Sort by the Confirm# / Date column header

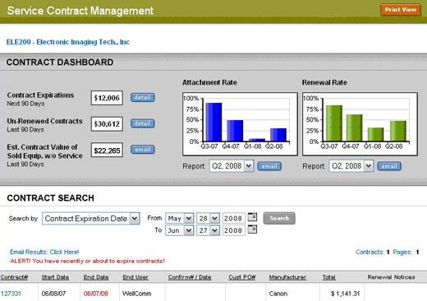click(x=190, y=277)
